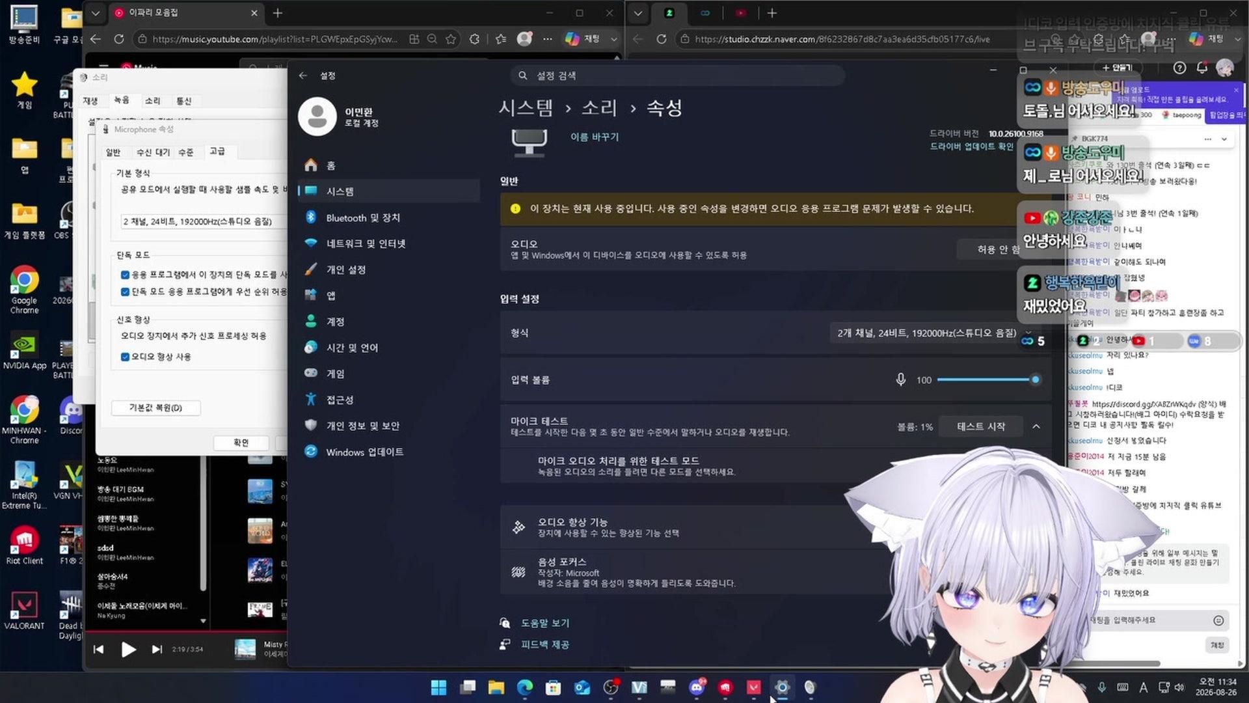
Task: Click 설정 검색 search field
Action: pos(677,76)
